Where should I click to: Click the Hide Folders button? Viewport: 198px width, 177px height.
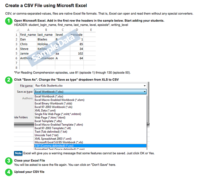point(21,117)
